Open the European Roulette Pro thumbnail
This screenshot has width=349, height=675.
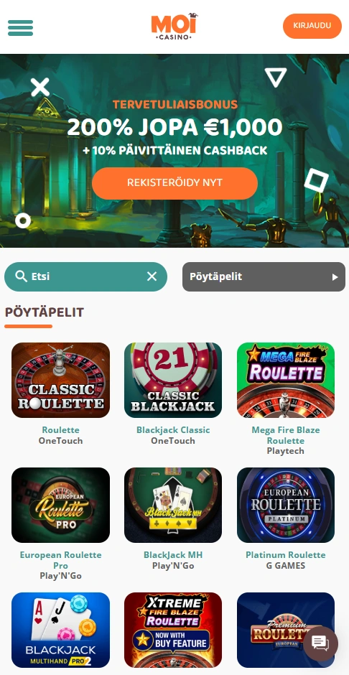(x=60, y=505)
